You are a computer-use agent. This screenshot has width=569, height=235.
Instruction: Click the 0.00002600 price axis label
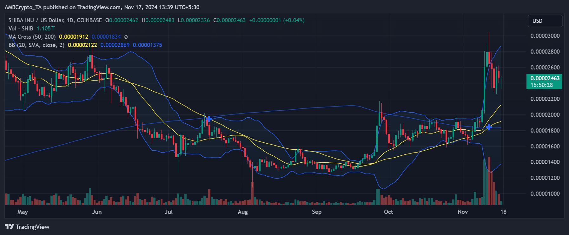(x=545, y=68)
